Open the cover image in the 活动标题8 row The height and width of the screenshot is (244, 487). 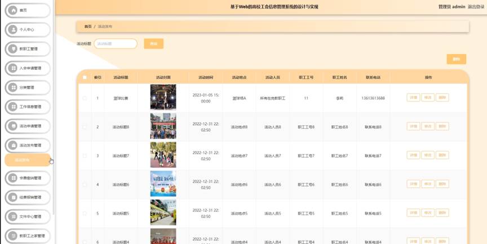[x=163, y=126]
